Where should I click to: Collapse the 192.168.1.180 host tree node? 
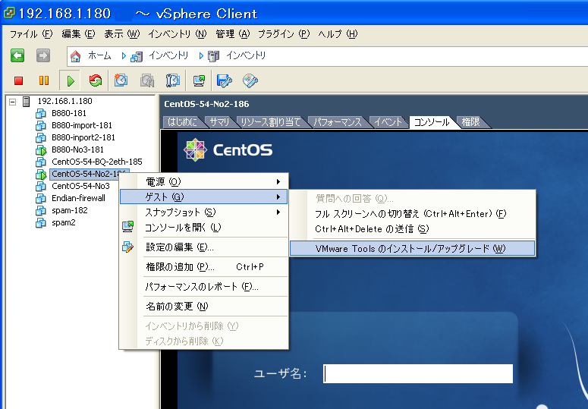[x=13, y=102]
